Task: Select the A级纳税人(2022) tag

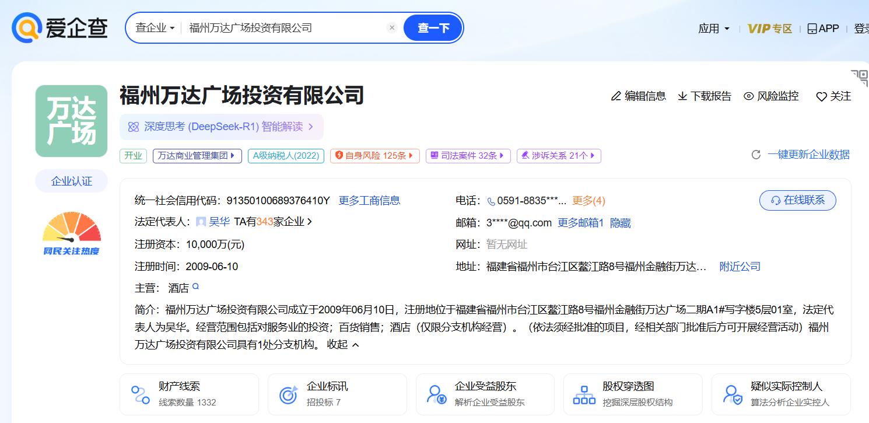Action: [x=286, y=156]
